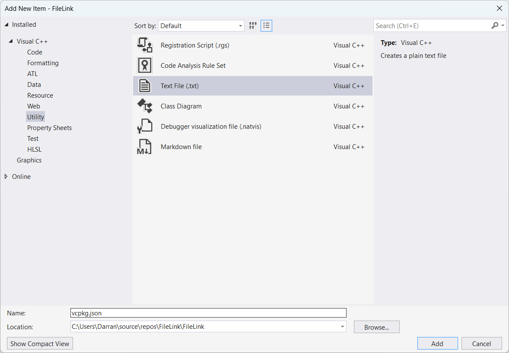Click the Browse... button
Viewport: 509px width, 353px height.
click(x=376, y=327)
